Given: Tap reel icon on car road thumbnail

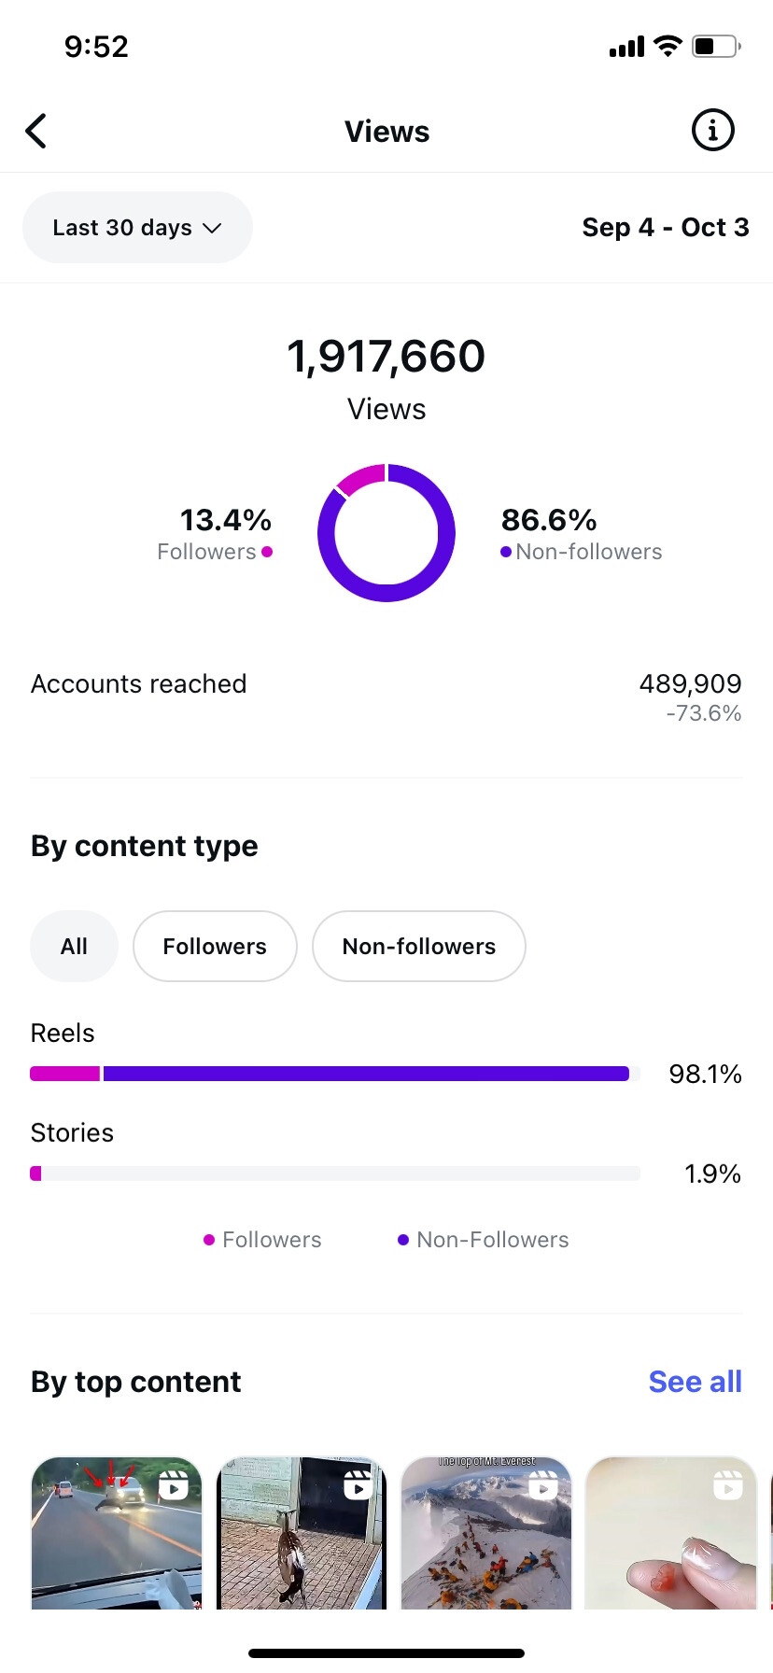Looking at the screenshot, I should 174,1484.
